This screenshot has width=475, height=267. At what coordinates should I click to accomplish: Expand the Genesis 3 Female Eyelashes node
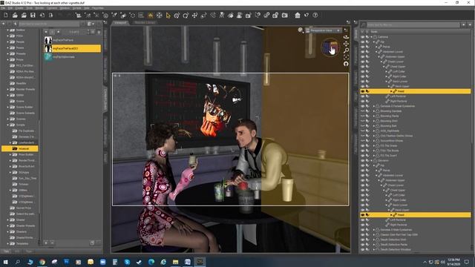pyautogui.click(x=374, y=106)
